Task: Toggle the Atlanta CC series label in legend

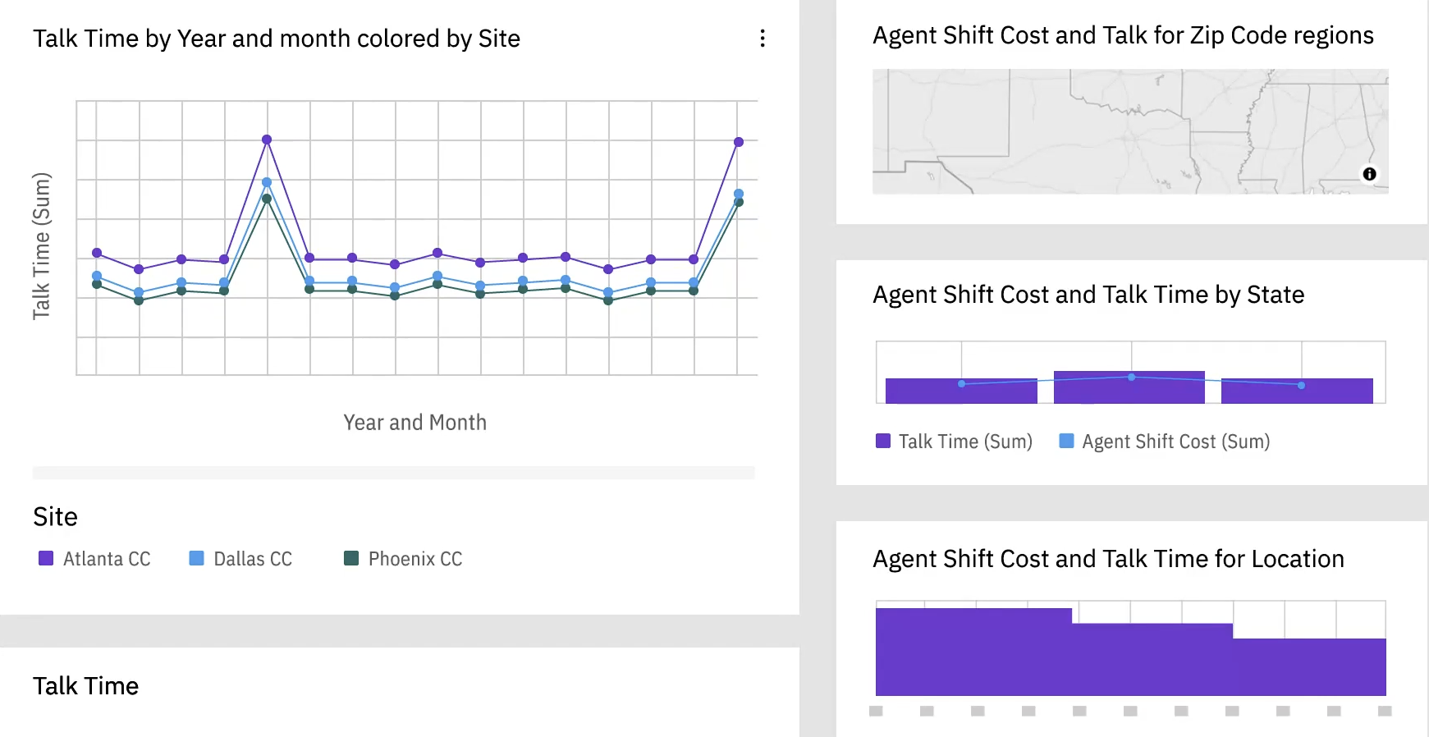Action: 107,559
